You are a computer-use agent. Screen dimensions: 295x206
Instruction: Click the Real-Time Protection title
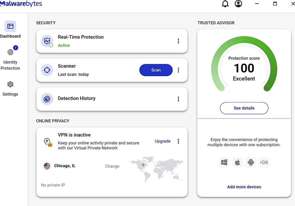click(81, 37)
